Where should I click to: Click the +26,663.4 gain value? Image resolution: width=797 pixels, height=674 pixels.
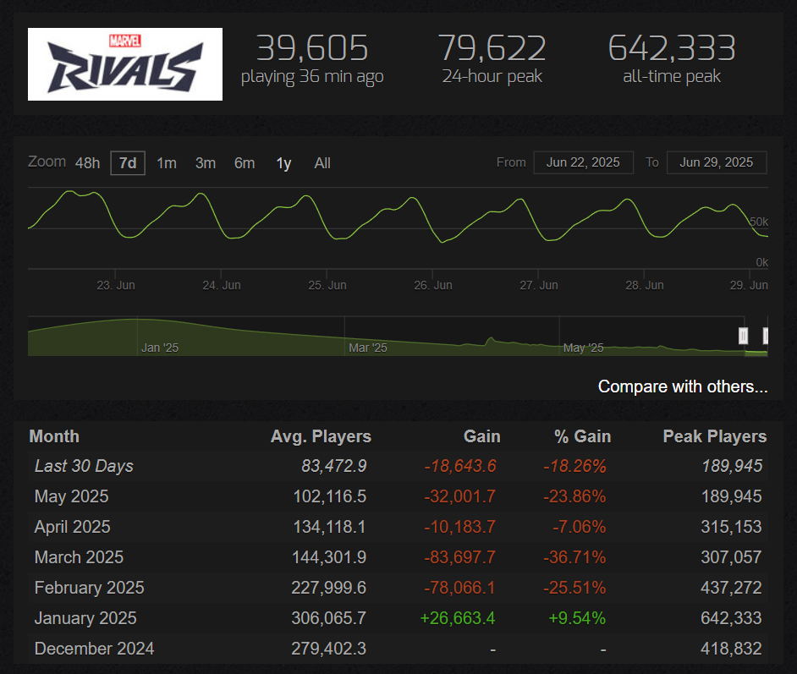(458, 618)
